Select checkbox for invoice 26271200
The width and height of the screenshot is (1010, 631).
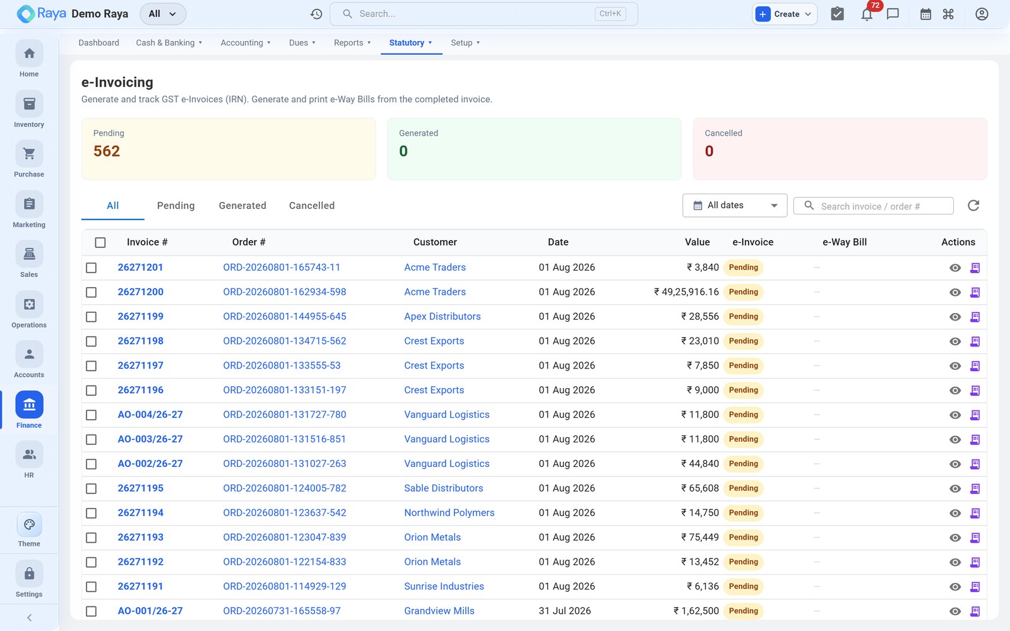pos(92,292)
